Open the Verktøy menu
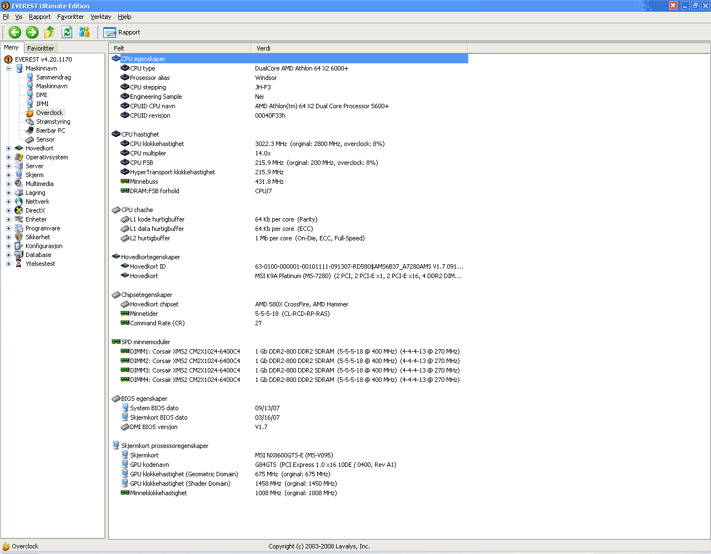Image resolution: width=711 pixels, height=554 pixels. coord(101,17)
